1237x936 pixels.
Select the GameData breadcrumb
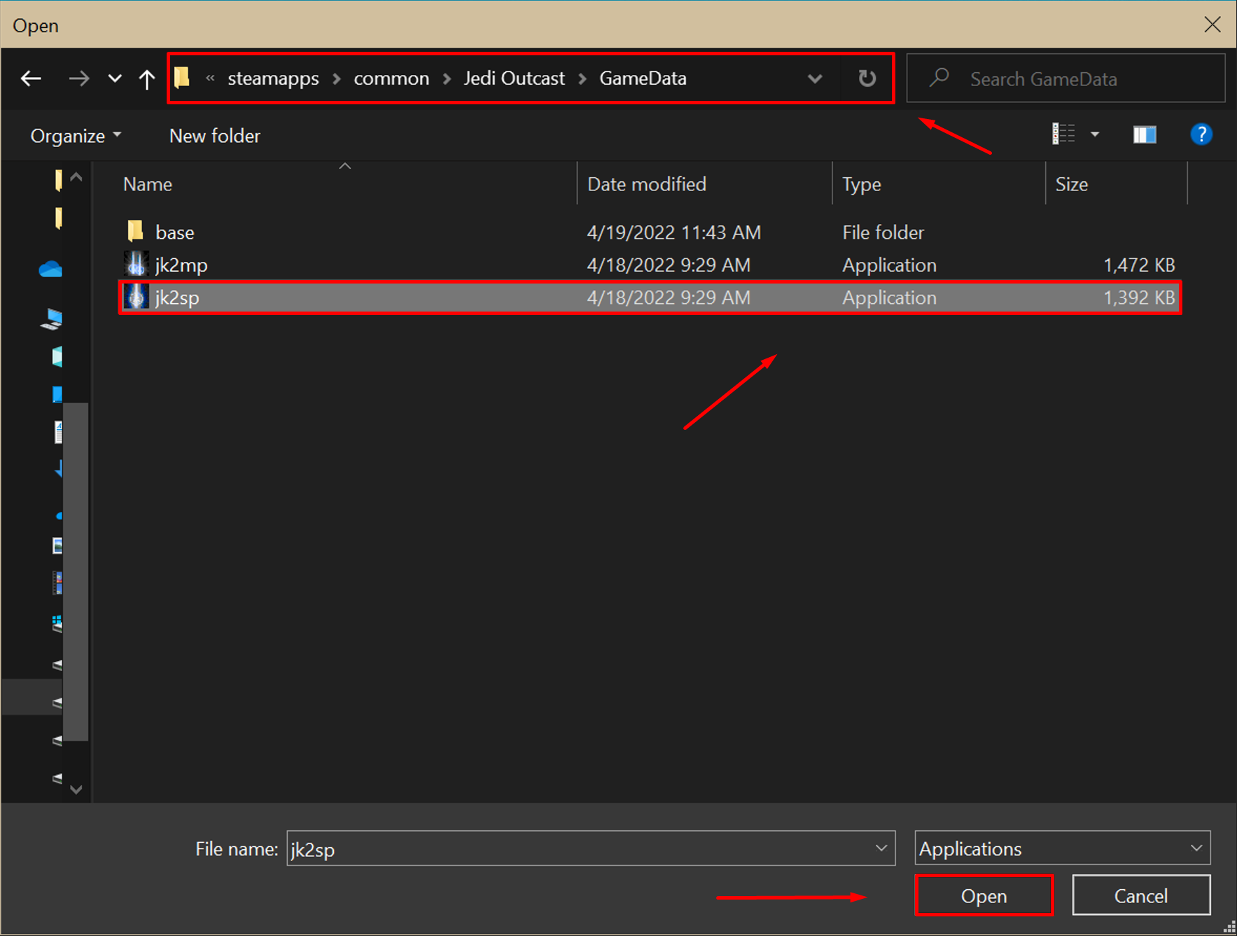click(x=643, y=78)
